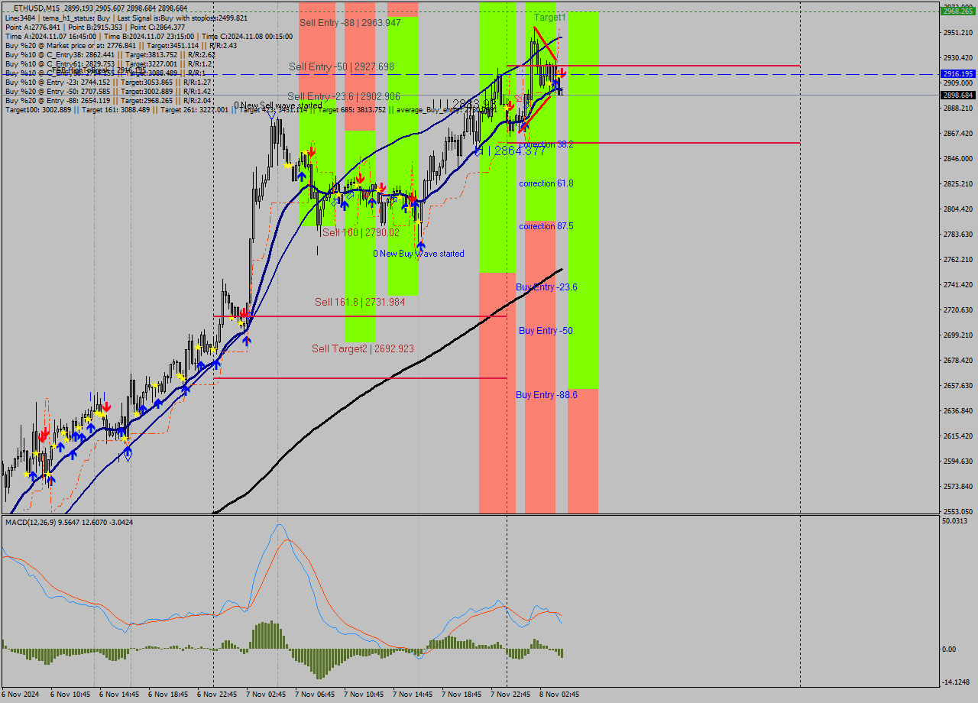
Task: Click the '6 Nov 2024' time axis label
Action: pos(21,695)
